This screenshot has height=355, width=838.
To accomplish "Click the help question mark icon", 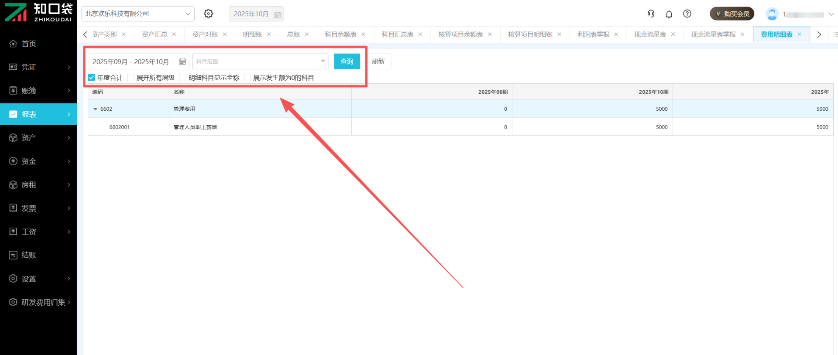I will (687, 14).
